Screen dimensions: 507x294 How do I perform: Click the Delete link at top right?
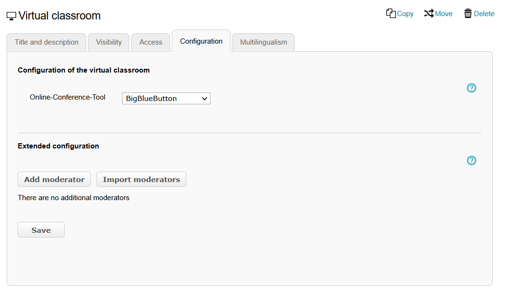pos(483,13)
